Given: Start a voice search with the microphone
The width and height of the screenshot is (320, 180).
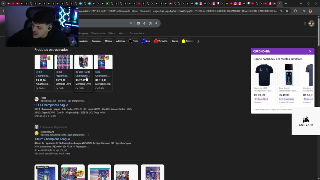Looking at the screenshot, I should point(144,23).
